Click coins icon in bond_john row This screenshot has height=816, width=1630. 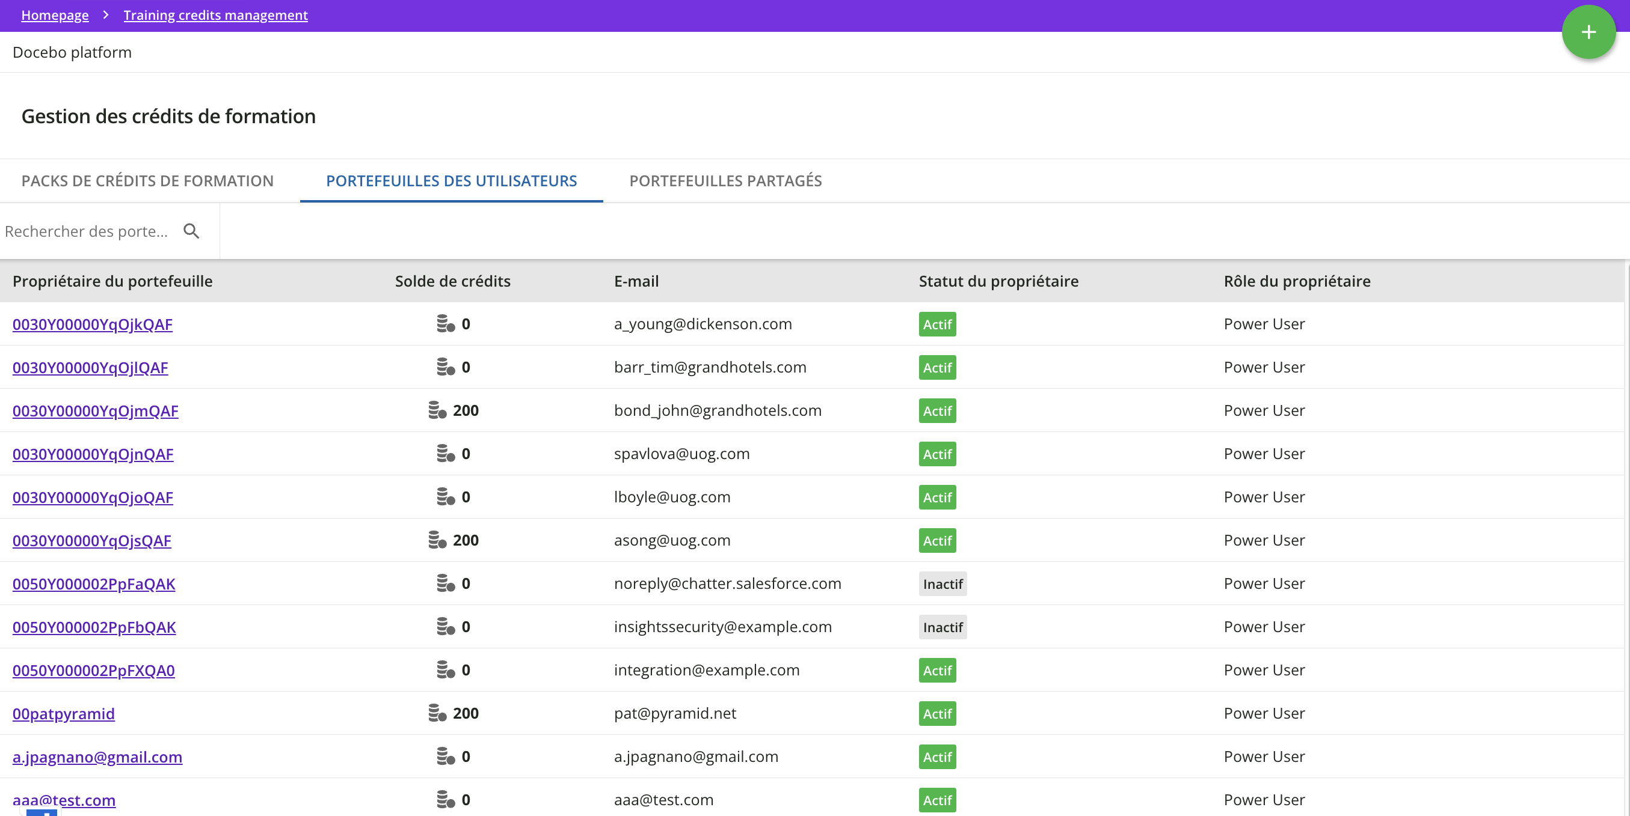(x=437, y=410)
